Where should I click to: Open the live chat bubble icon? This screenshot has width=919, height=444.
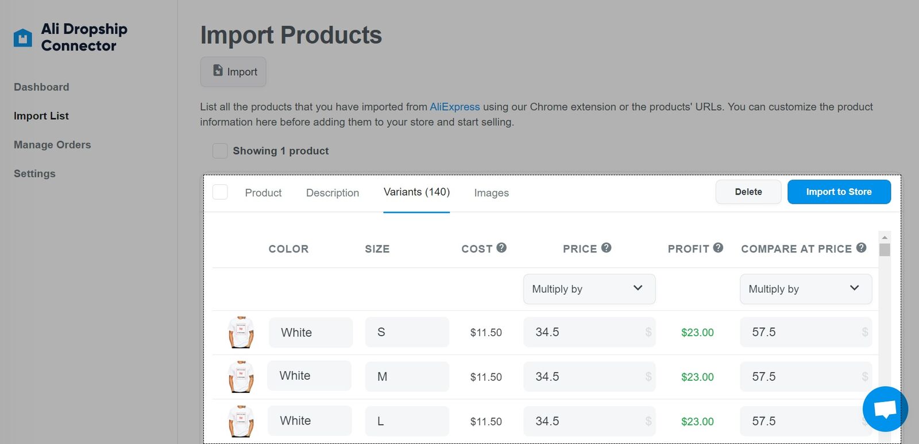point(885,409)
